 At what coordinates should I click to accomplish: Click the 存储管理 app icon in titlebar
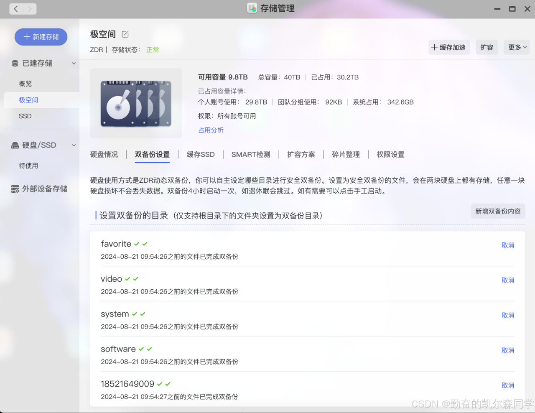click(x=252, y=8)
